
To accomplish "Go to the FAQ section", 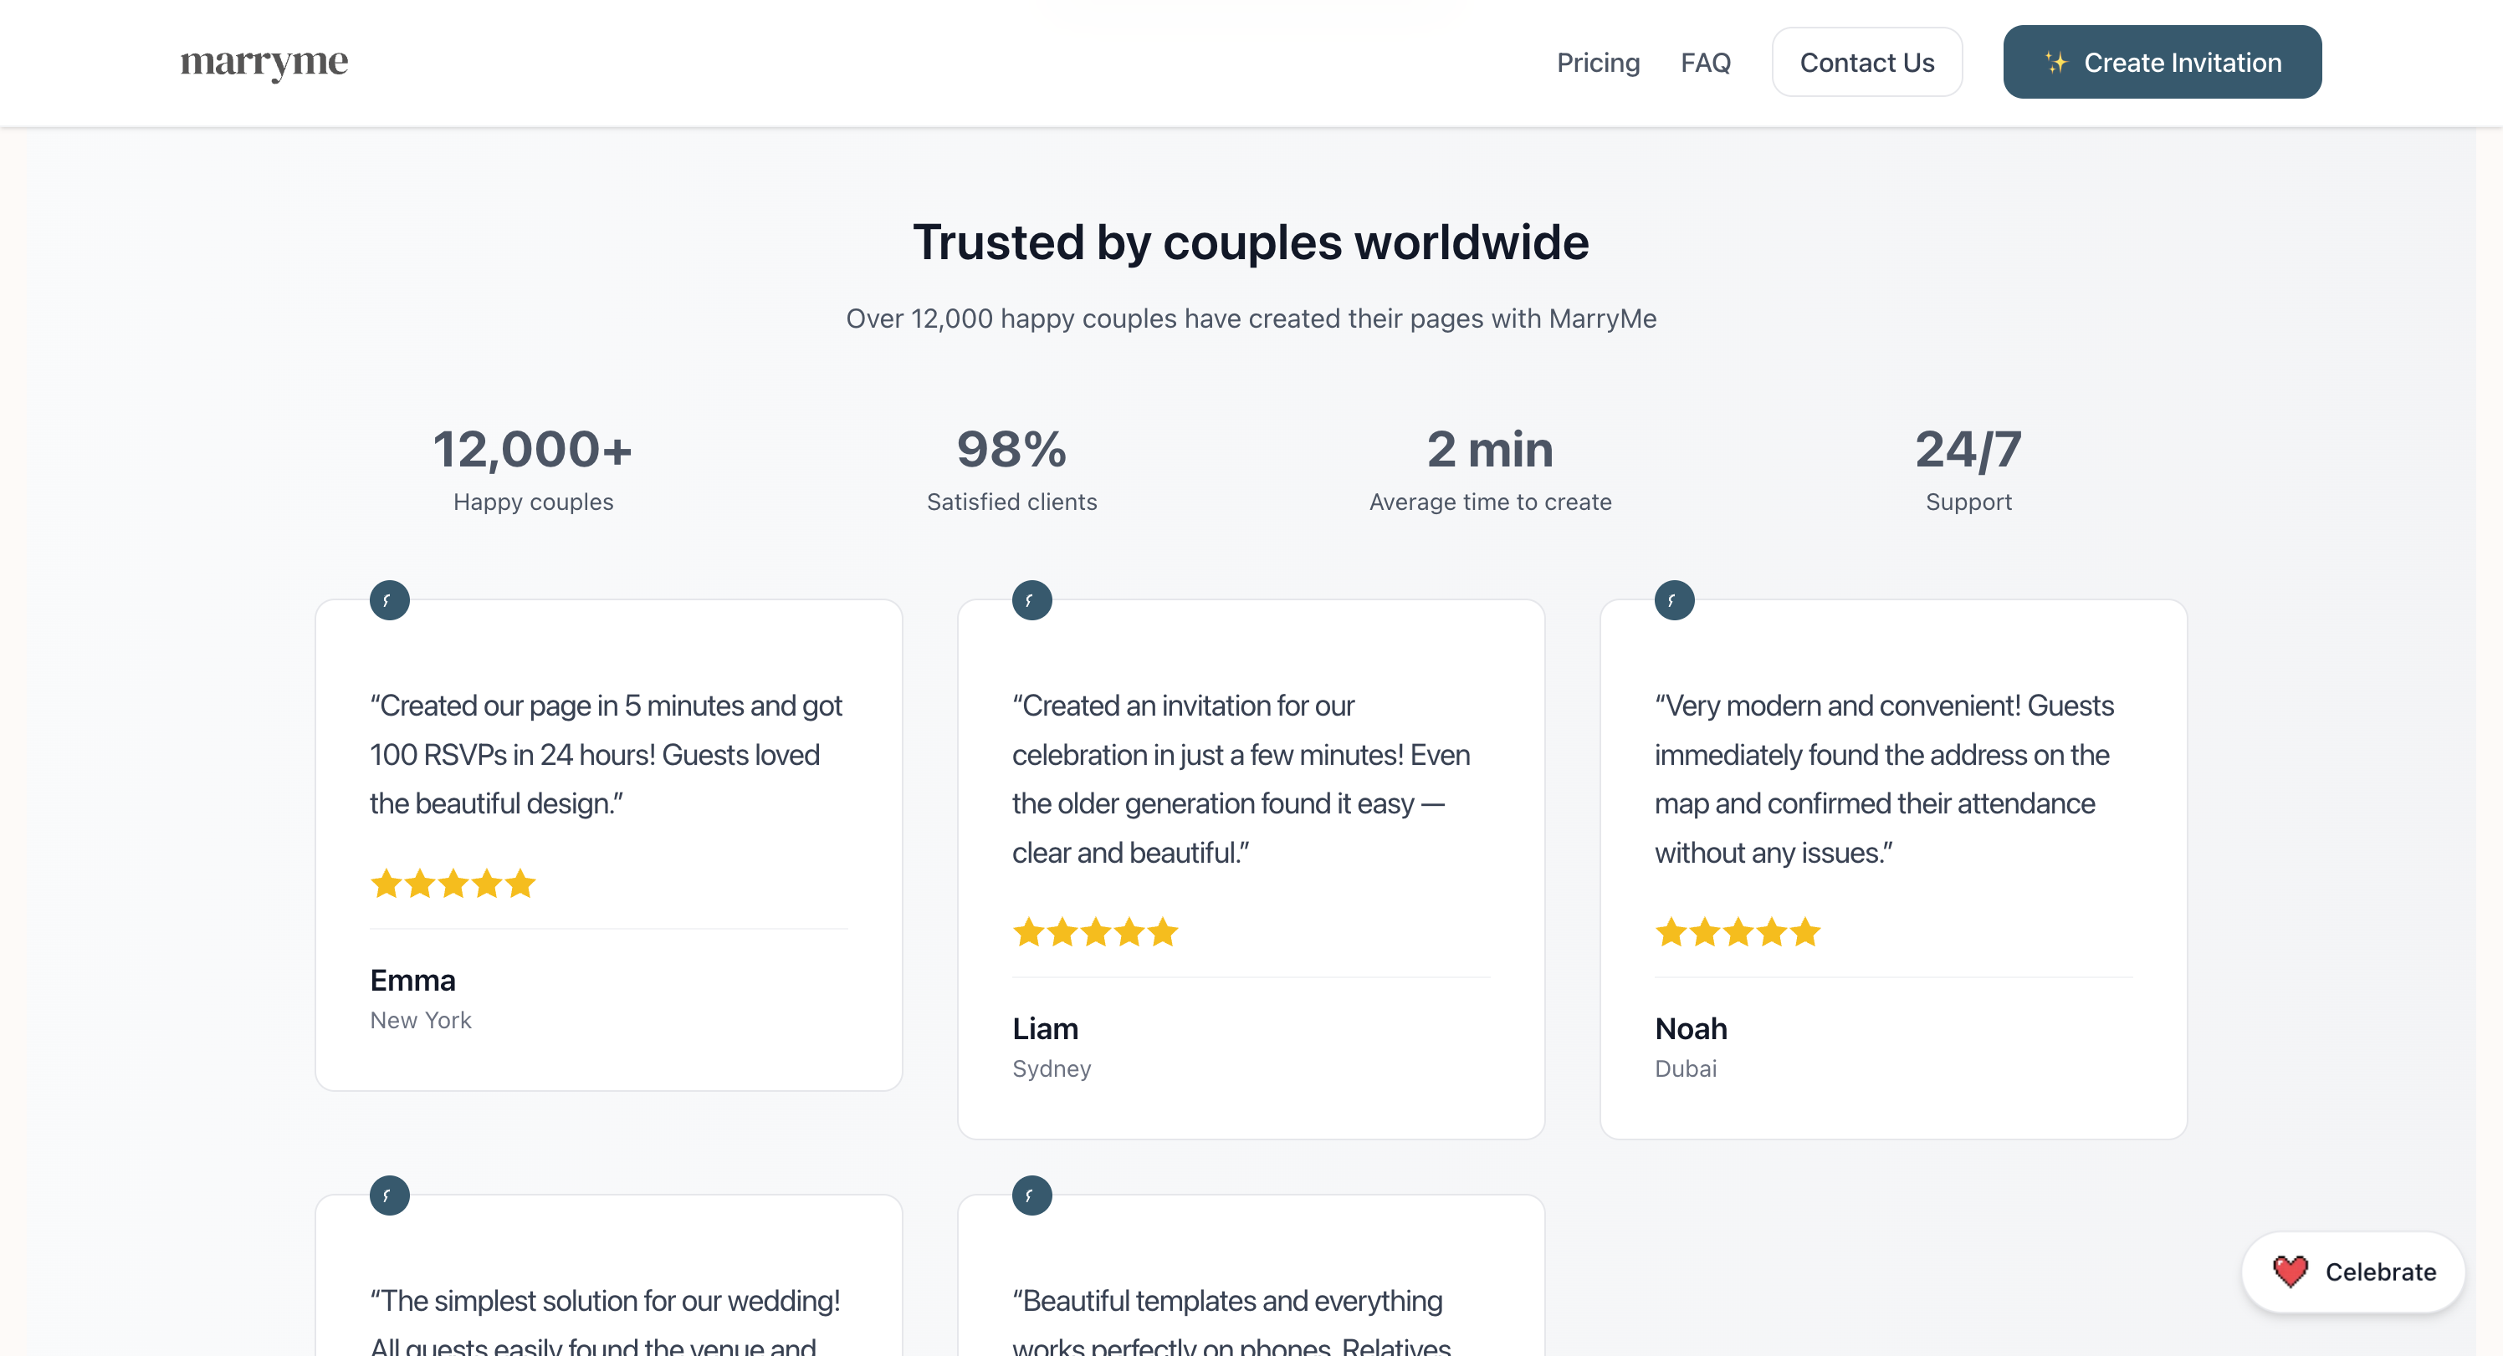I will (x=1705, y=62).
